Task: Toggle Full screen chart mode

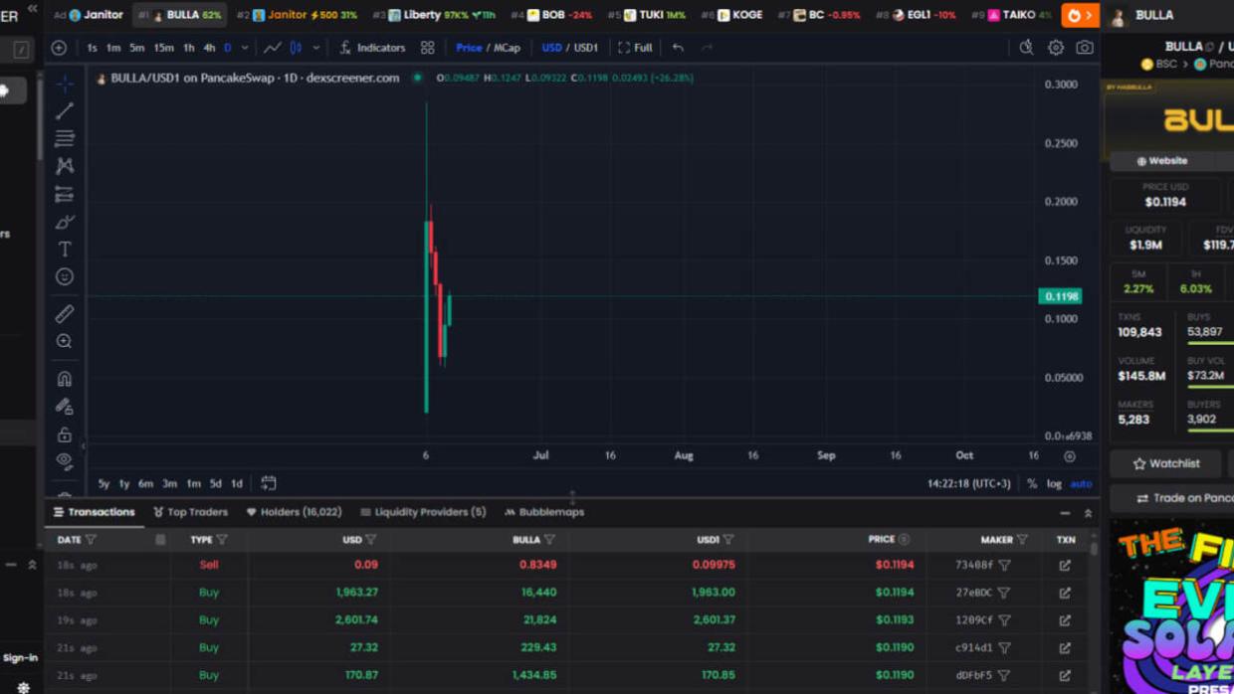Action: pyautogui.click(x=635, y=47)
